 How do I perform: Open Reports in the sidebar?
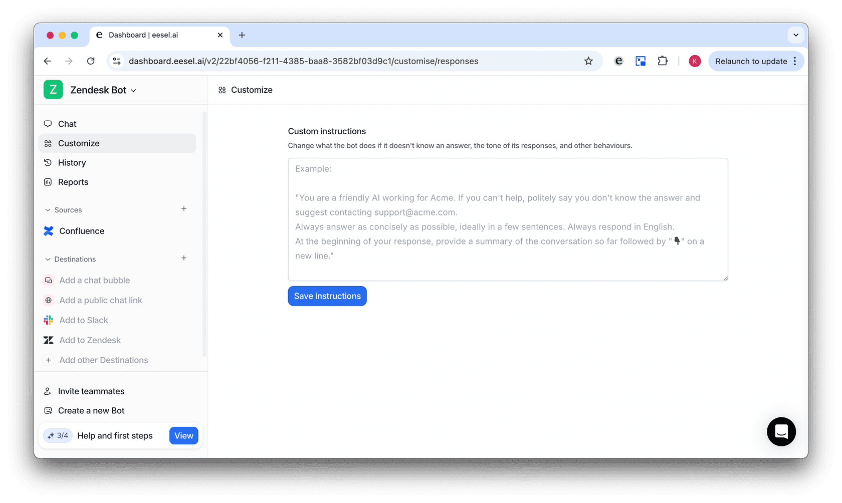click(x=73, y=182)
